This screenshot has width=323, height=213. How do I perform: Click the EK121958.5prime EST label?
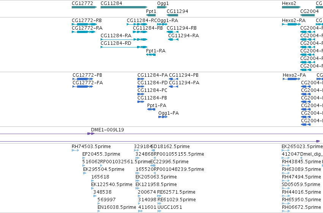pos(156,185)
